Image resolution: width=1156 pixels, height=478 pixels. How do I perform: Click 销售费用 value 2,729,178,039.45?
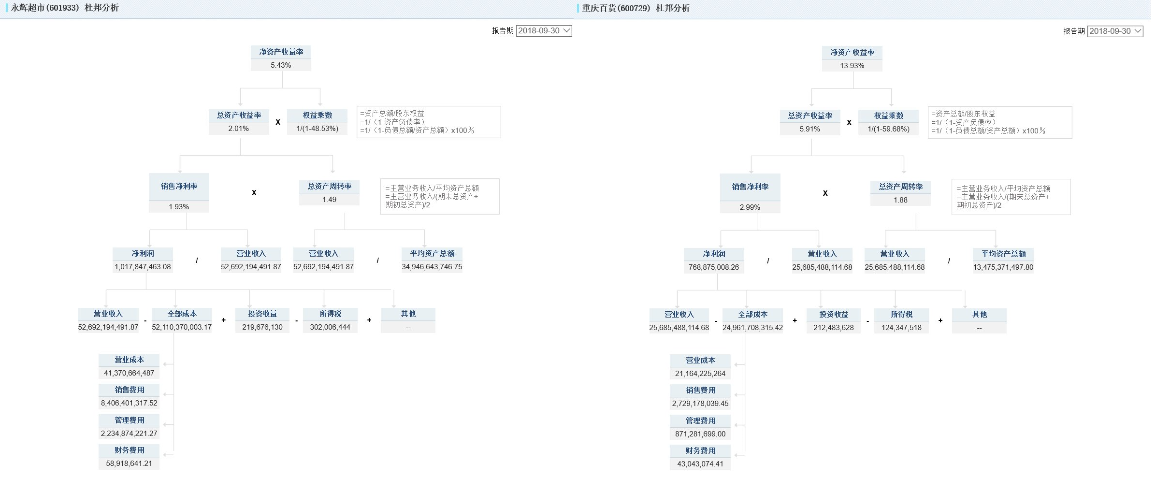pos(700,404)
